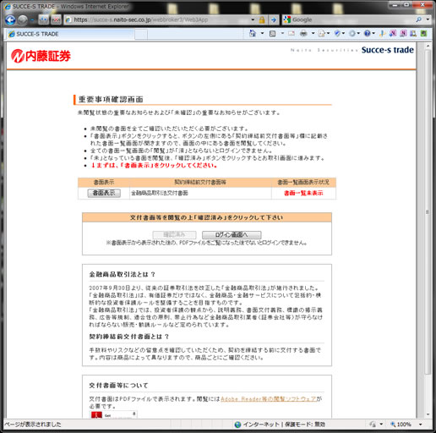Click the 交付書面等について section heading
436x433 pixels.
point(118,386)
